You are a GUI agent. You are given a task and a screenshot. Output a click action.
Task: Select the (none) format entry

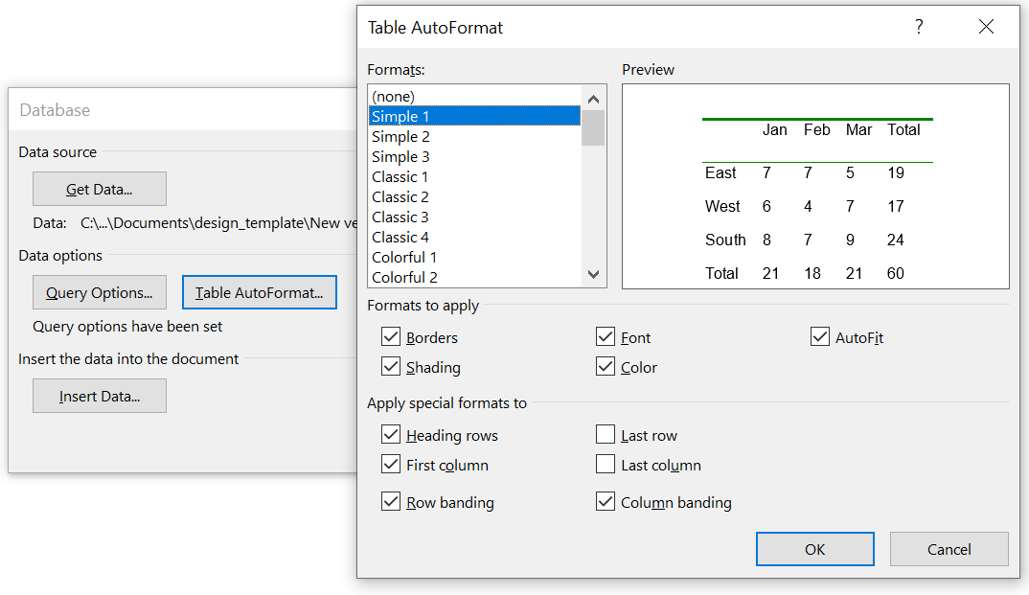point(393,97)
